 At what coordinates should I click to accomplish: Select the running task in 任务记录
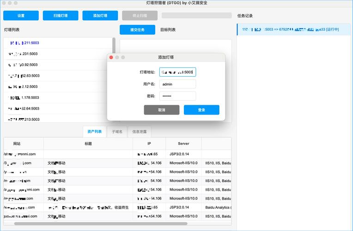293,30
